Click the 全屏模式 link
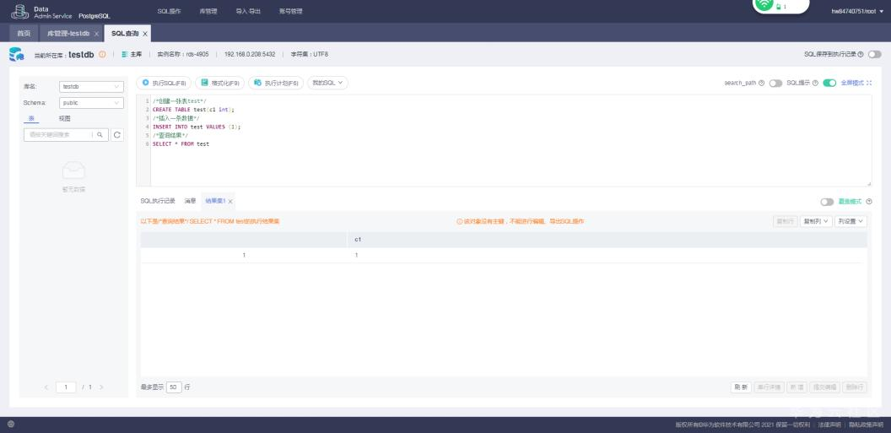Image resolution: width=891 pixels, height=433 pixels. 852,83
